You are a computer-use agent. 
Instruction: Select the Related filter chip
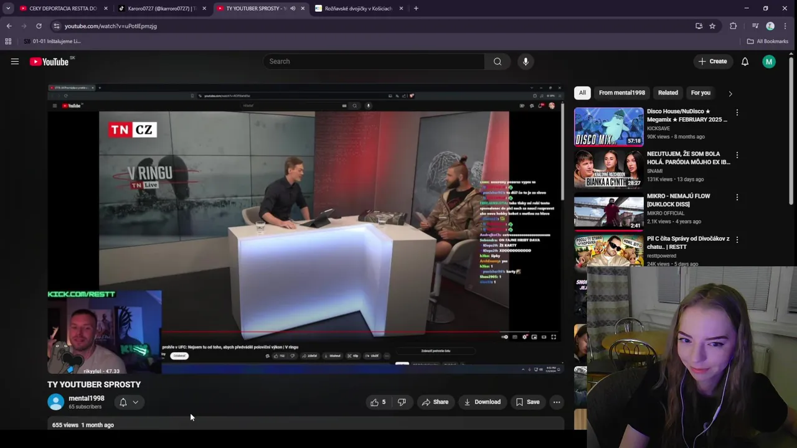(668, 93)
